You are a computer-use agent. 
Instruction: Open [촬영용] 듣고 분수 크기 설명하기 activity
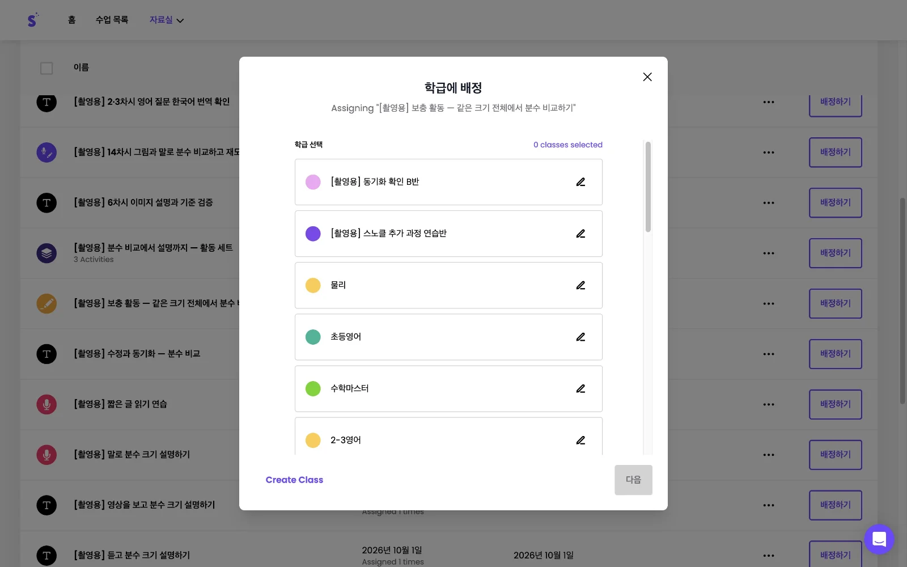[132, 555]
